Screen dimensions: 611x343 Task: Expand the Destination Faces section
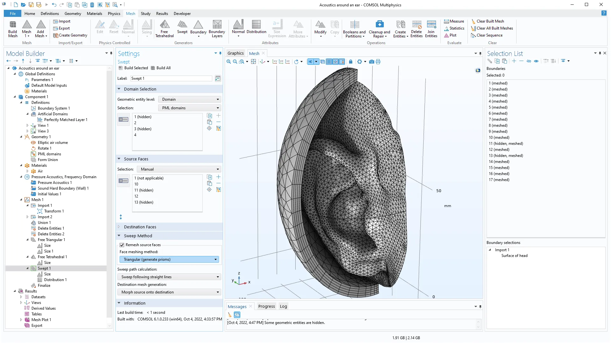tap(140, 227)
